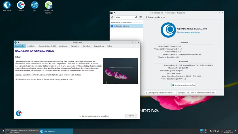Switch to the Novidades tab
238x134 pixels.
31,46
